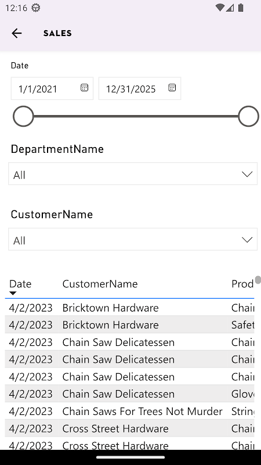Expand the CustomerName dropdown chevron

pyautogui.click(x=247, y=239)
